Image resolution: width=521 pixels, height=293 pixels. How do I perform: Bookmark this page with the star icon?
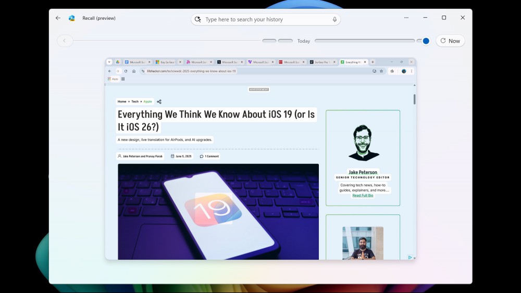[381, 71]
